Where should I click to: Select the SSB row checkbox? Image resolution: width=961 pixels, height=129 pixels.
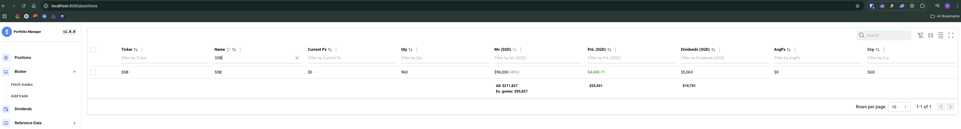pyautogui.click(x=93, y=72)
